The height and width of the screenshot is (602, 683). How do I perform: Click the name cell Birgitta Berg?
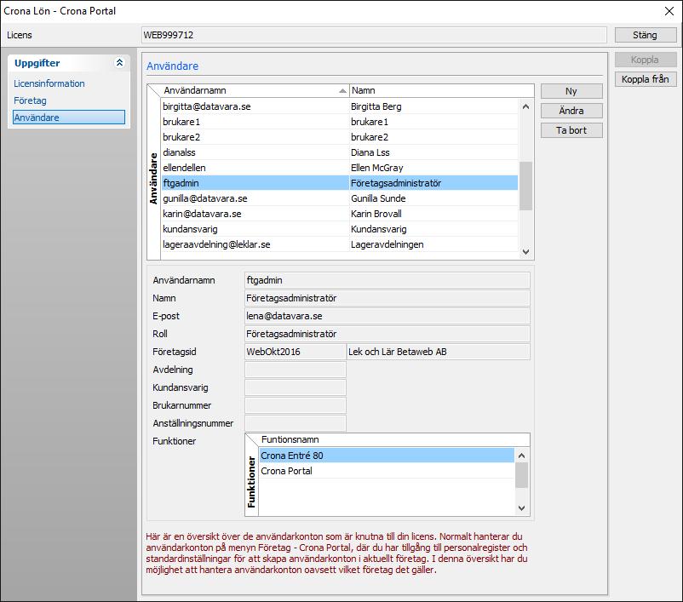(x=433, y=106)
